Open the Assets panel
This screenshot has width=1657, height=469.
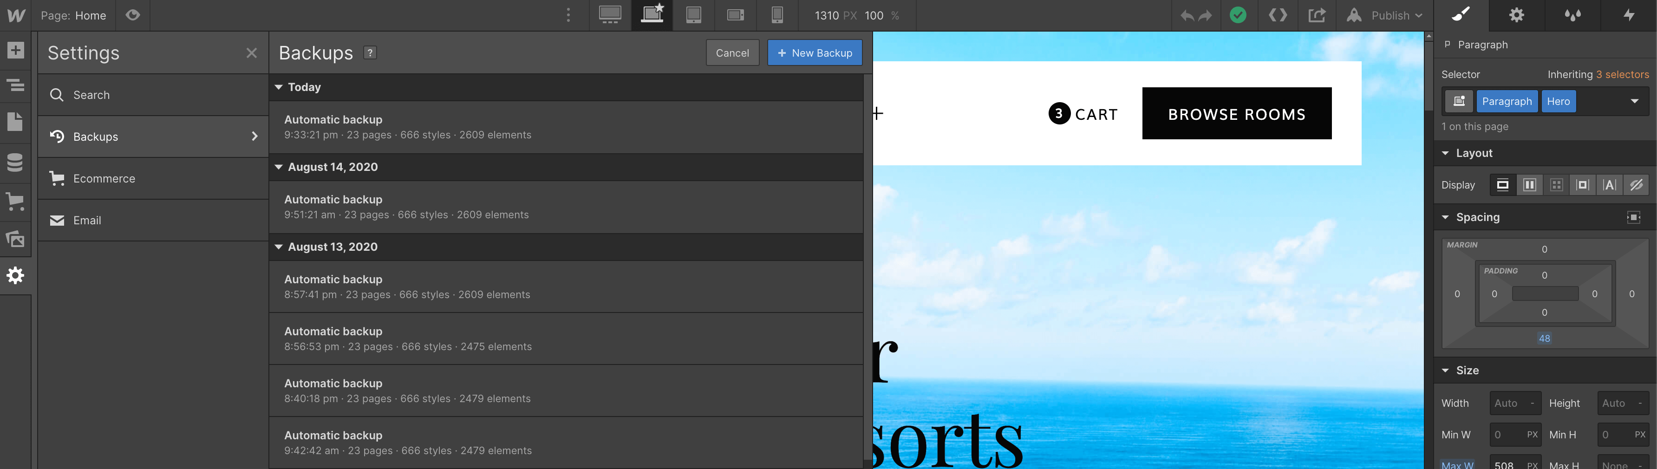15,239
